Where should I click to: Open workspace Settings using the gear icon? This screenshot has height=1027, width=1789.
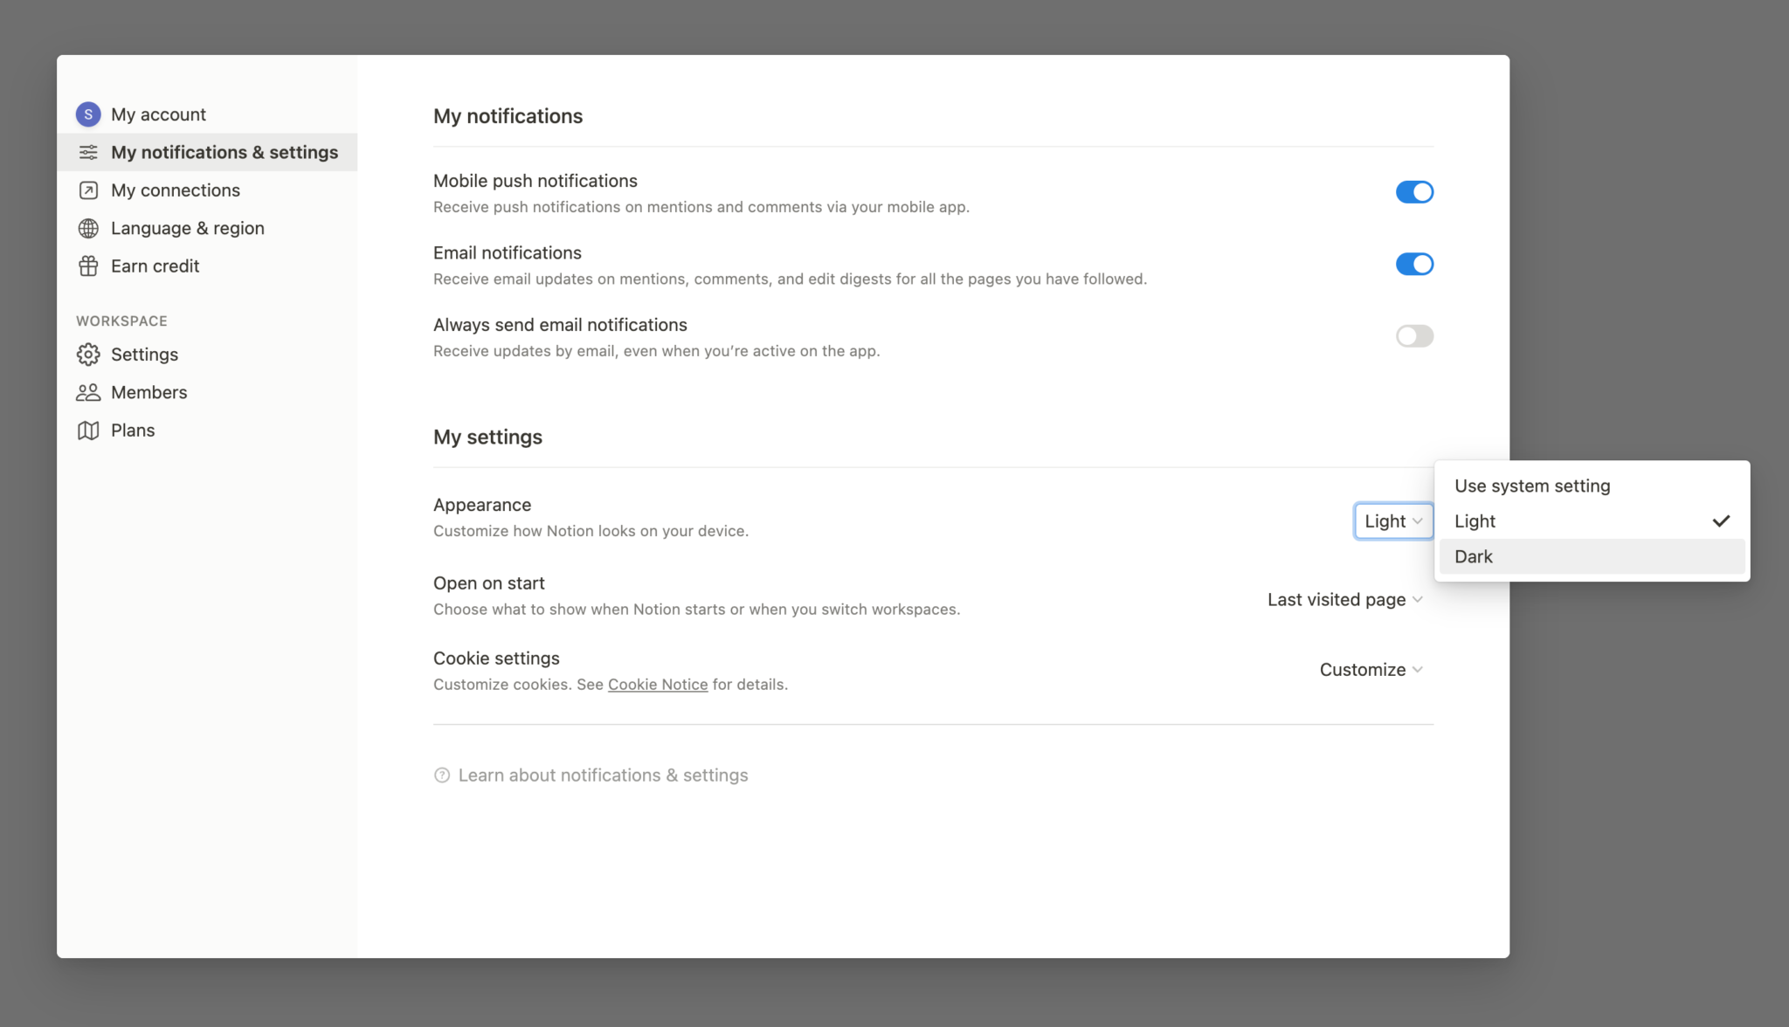pyautogui.click(x=88, y=355)
